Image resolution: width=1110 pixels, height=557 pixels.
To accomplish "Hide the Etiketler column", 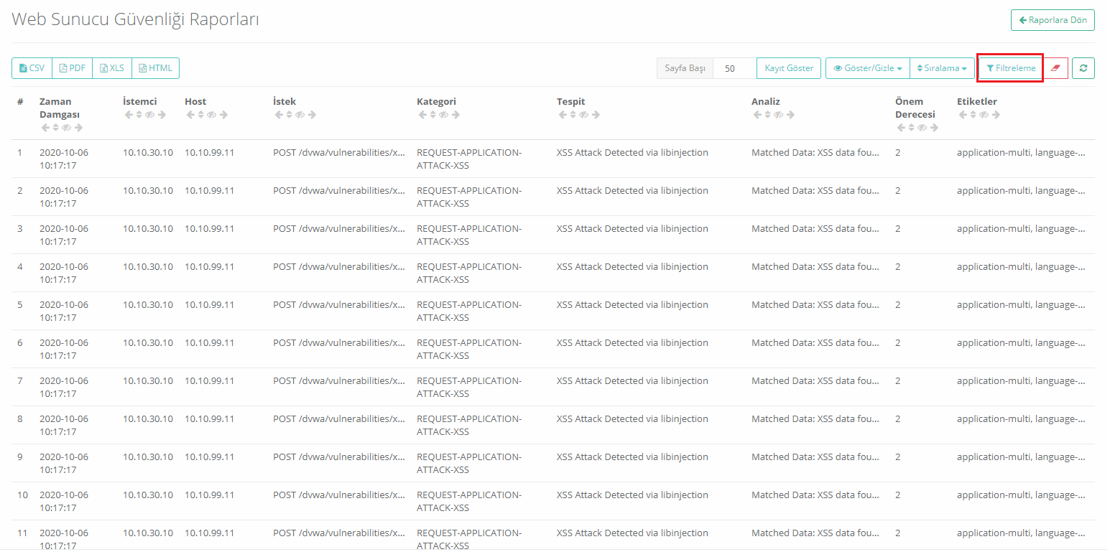I will (984, 115).
